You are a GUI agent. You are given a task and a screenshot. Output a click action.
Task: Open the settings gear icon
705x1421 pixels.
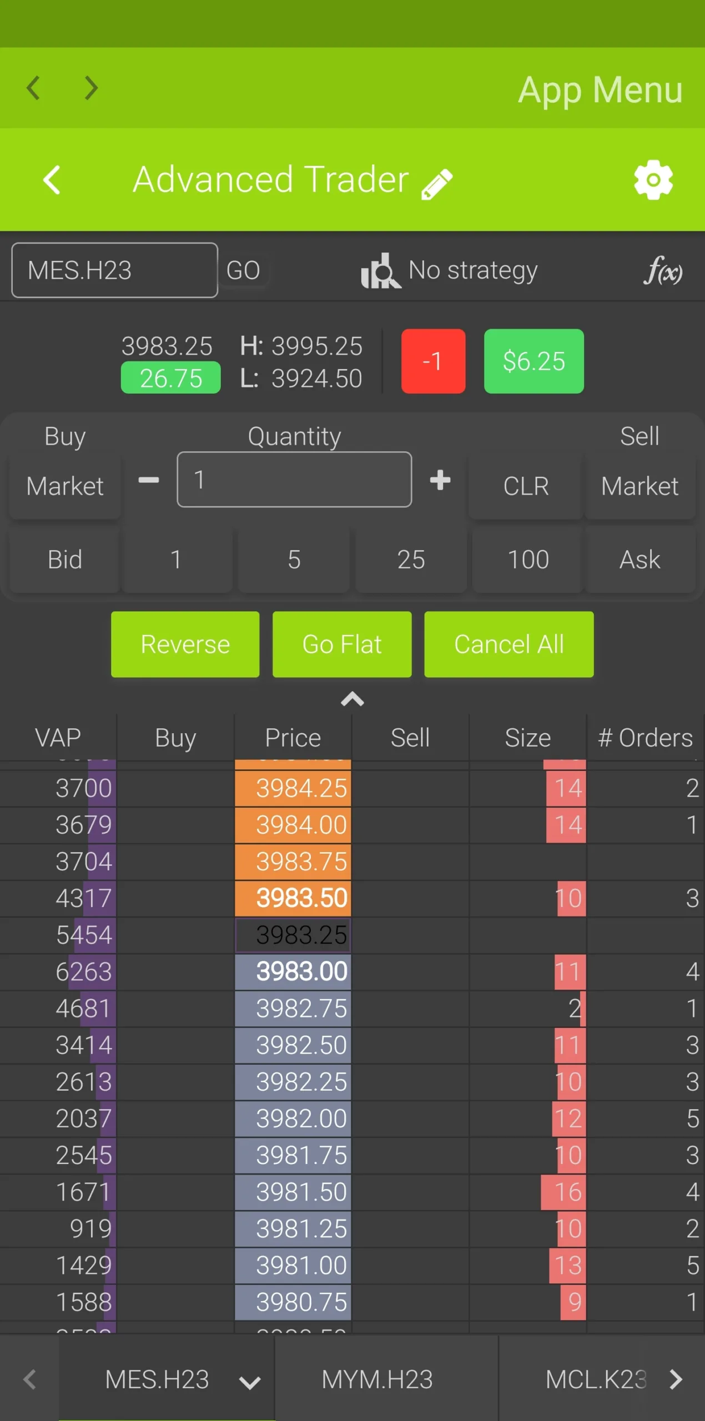[x=653, y=180]
